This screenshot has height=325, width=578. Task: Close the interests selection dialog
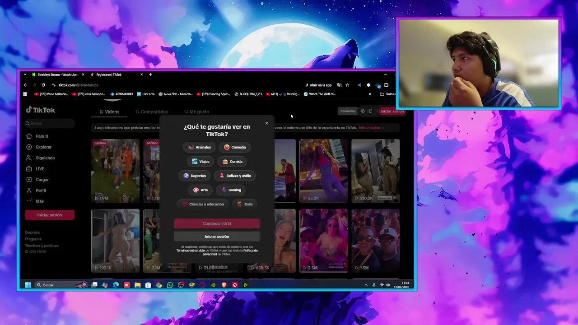click(x=266, y=123)
